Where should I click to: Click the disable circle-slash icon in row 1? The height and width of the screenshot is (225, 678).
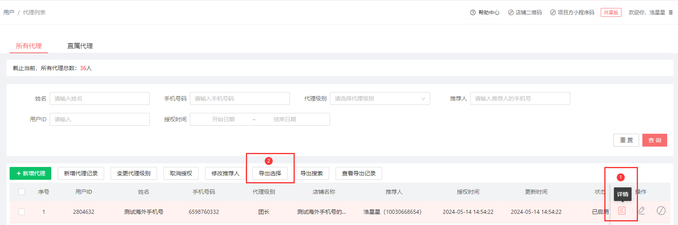click(661, 211)
